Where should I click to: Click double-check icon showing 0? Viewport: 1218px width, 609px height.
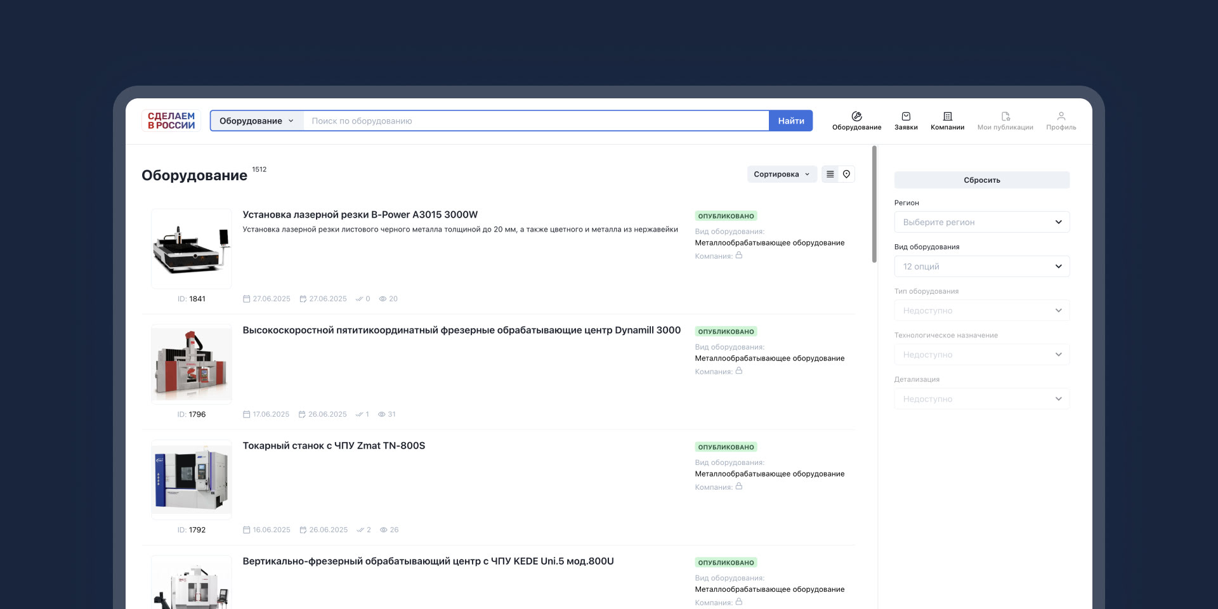[x=359, y=299]
